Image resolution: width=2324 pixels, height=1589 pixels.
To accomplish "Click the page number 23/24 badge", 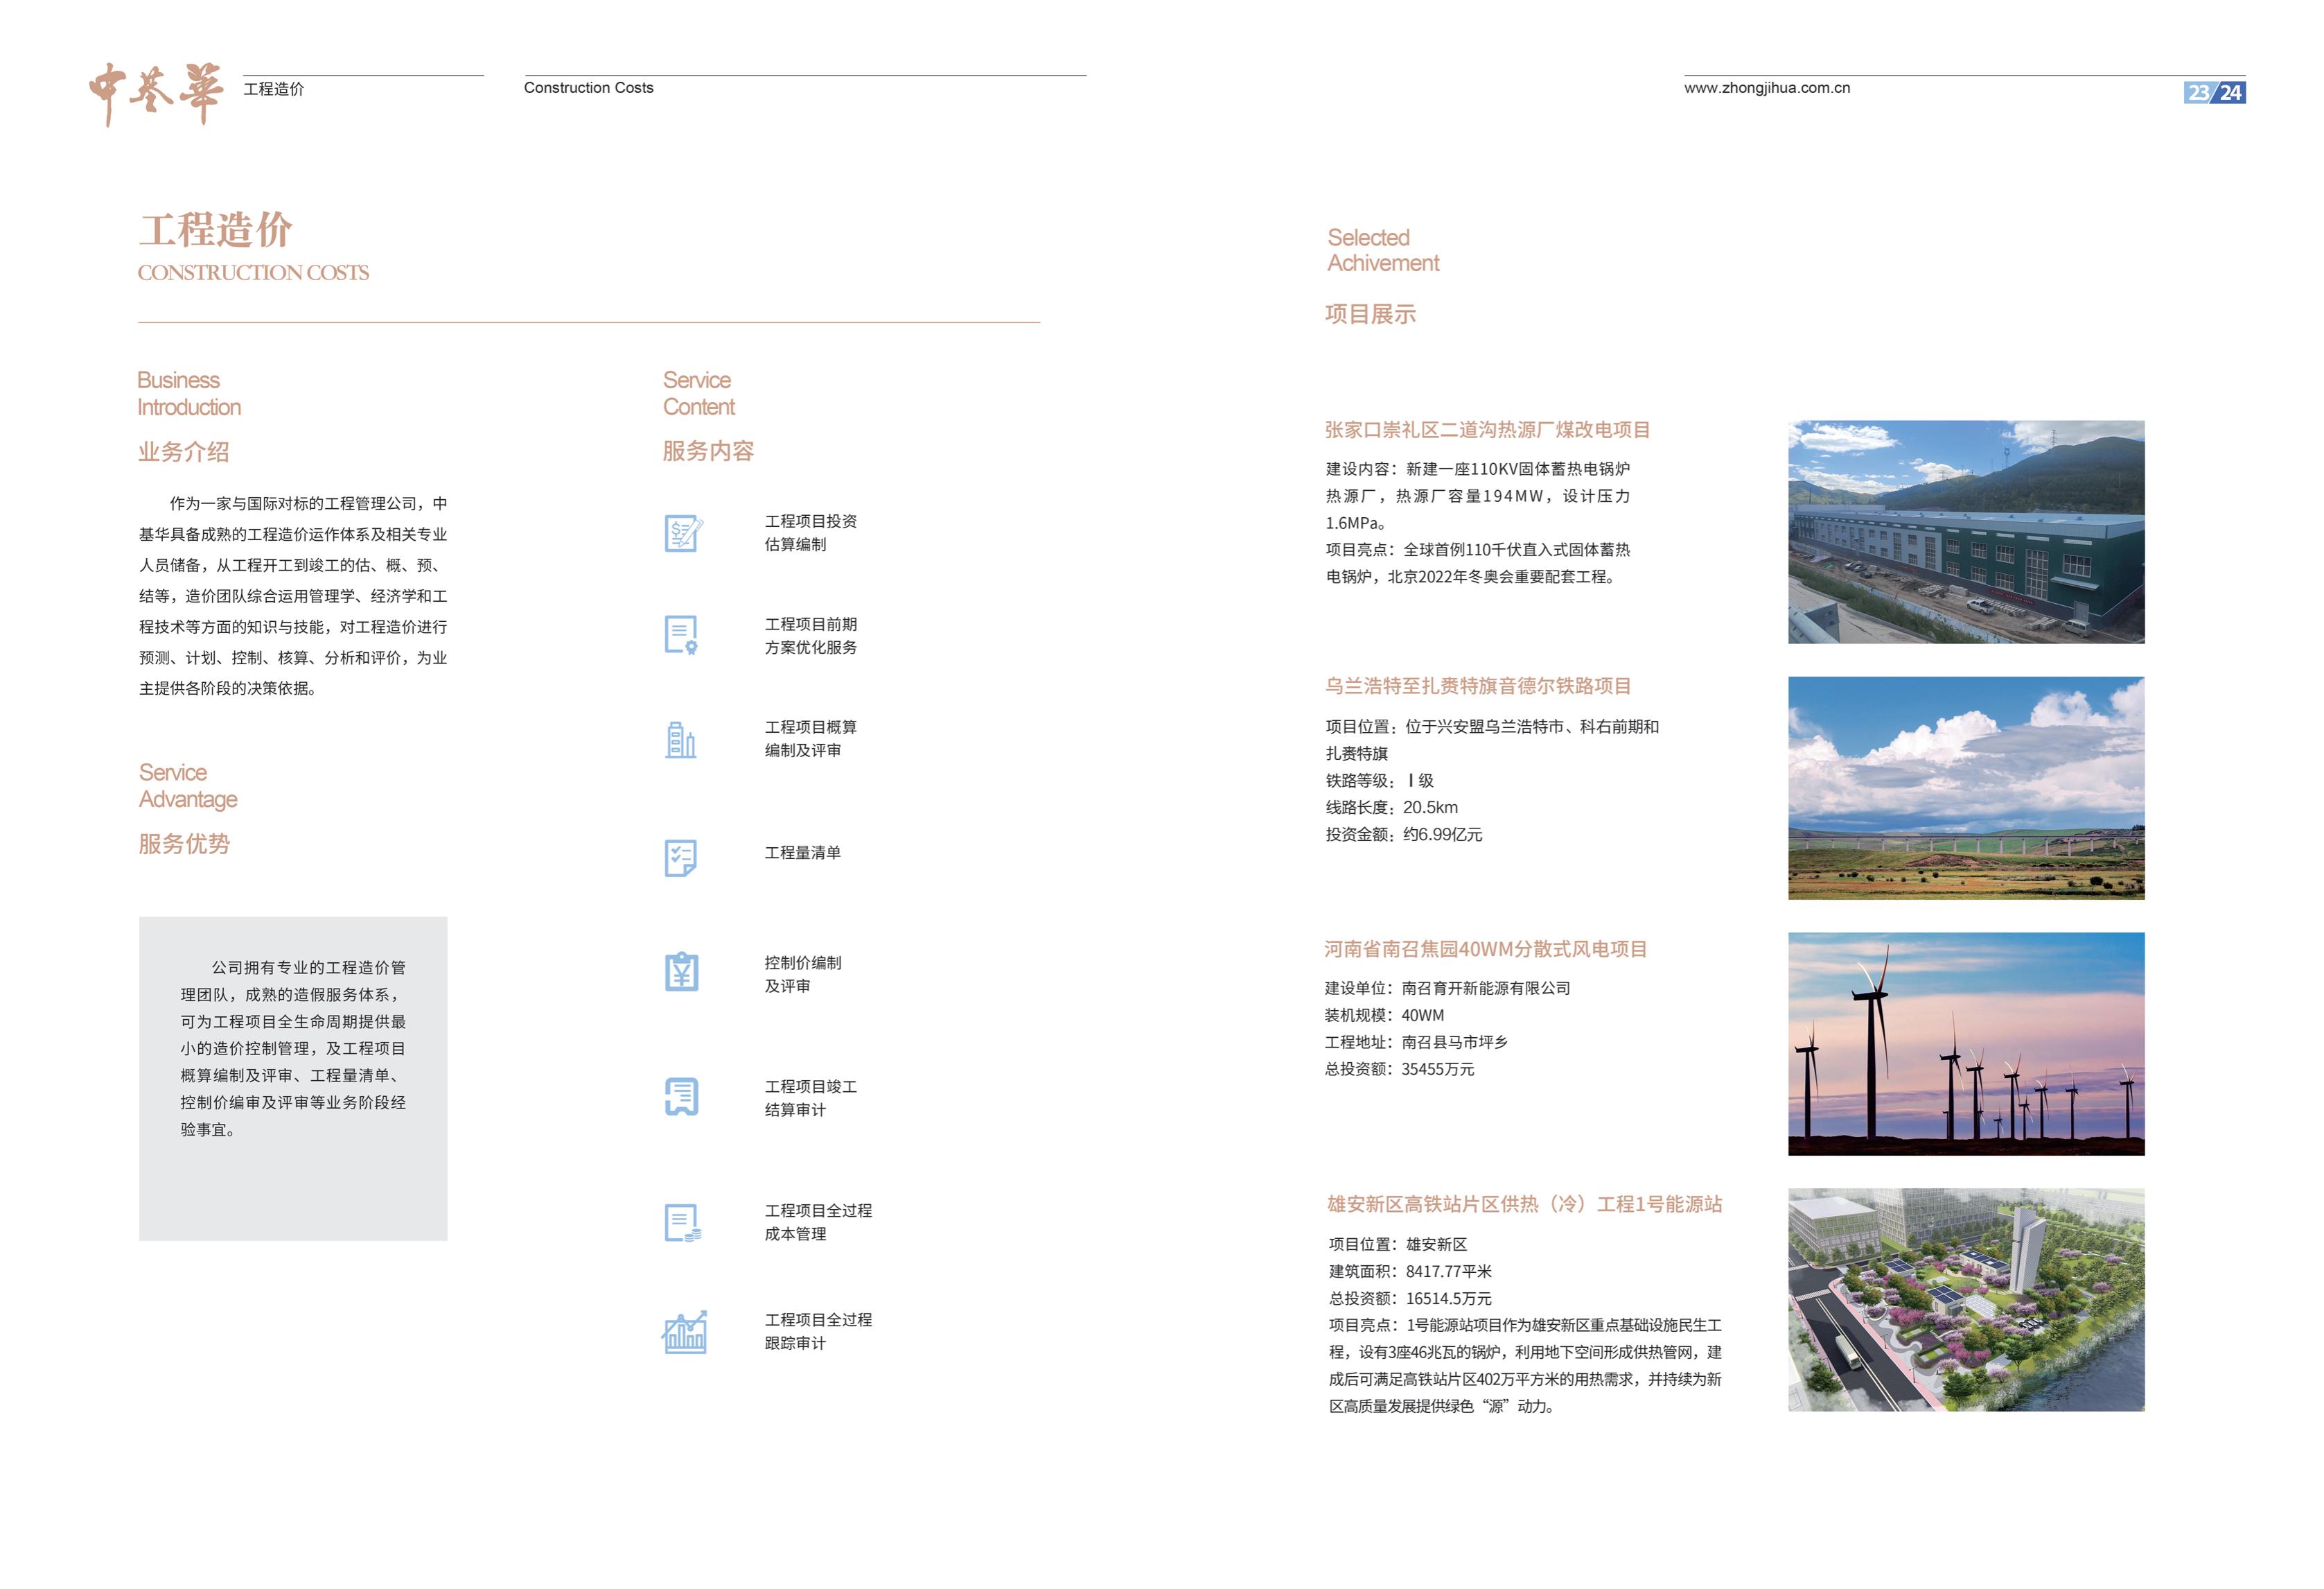I will coord(2214,93).
